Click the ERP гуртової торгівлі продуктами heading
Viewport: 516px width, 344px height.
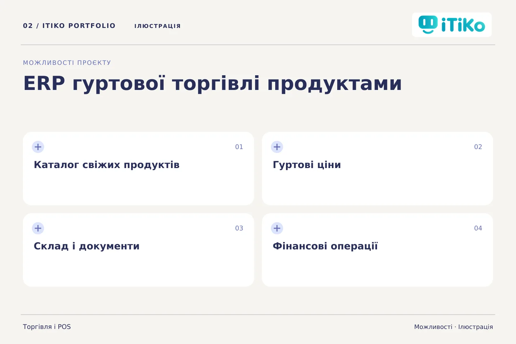pos(212,83)
